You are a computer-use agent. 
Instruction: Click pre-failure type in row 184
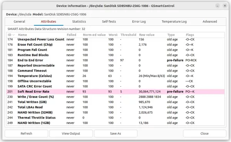click(175, 60)
